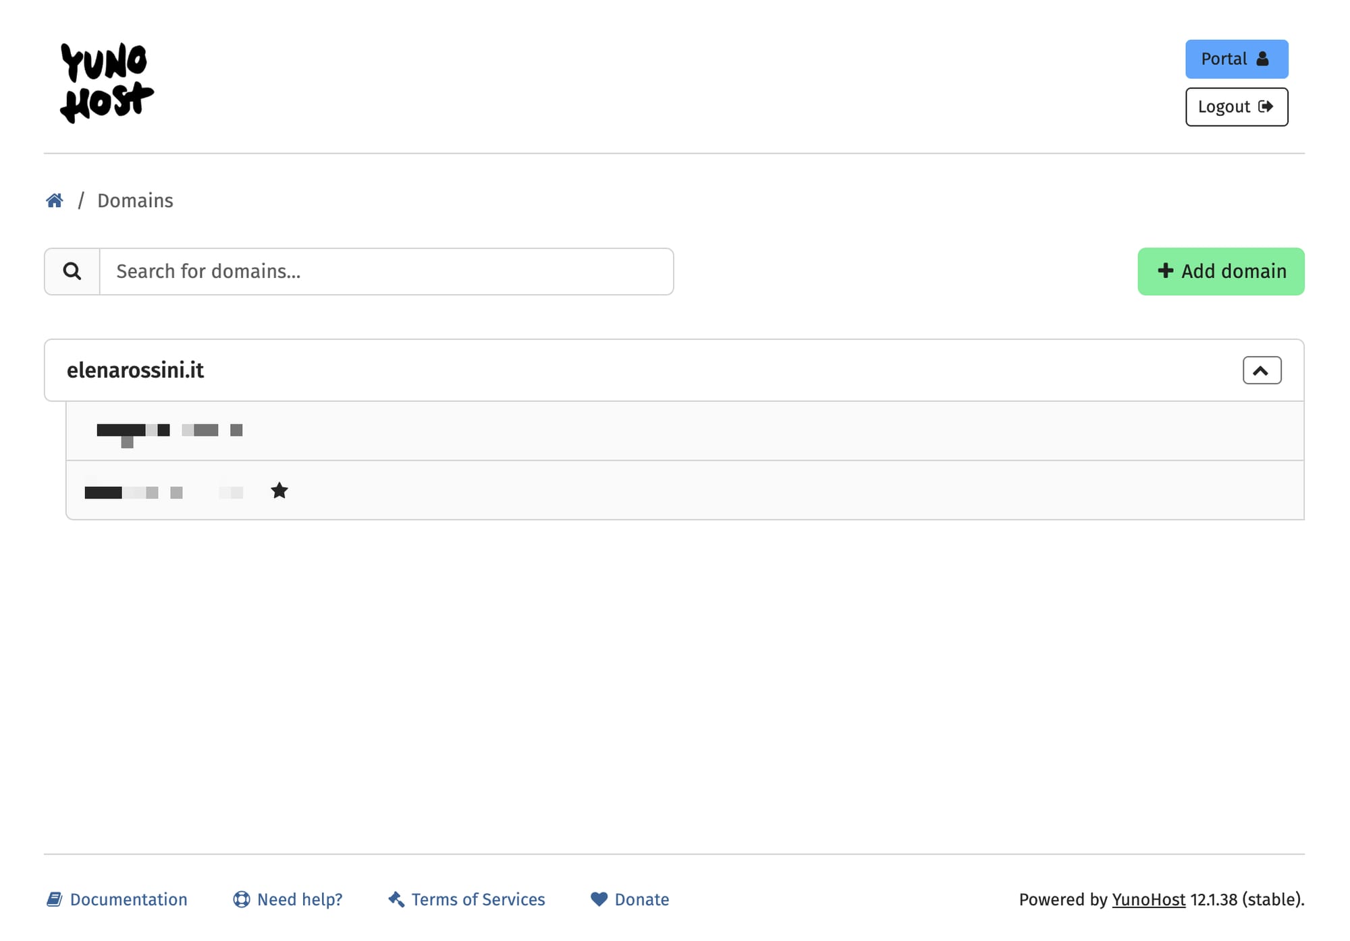The height and width of the screenshot is (941, 1350).
Task: Click the star icon marking the default domain
Action: [x=279, y=490]
